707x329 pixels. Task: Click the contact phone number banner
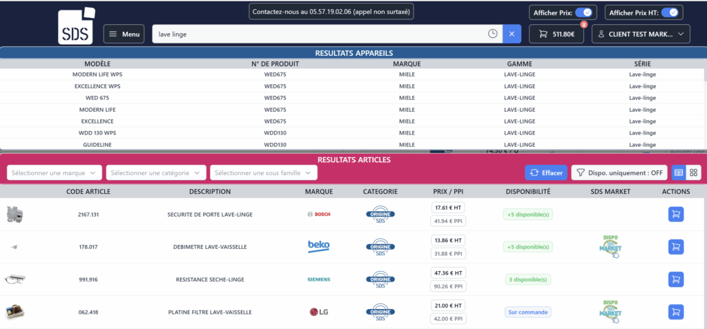point(331,12)
